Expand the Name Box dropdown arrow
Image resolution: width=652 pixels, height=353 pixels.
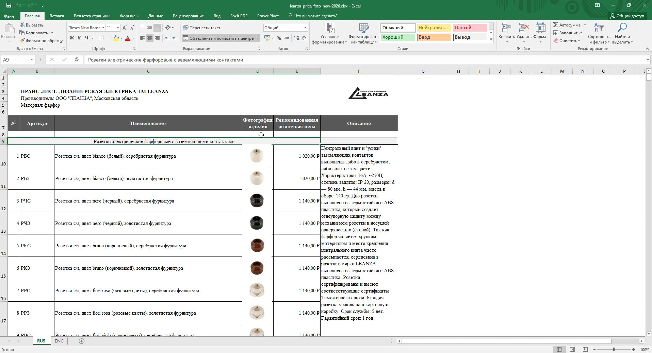tap(32, 60)
